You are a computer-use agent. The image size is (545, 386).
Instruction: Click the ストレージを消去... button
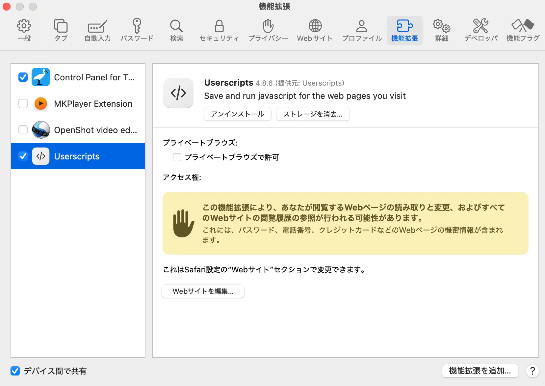(x=313, y=114)
